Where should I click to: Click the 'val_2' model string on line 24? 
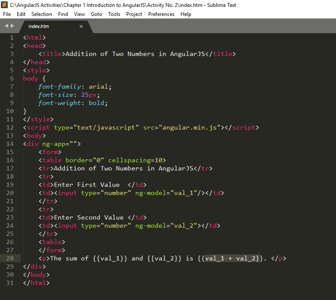[x=184, y=226]
